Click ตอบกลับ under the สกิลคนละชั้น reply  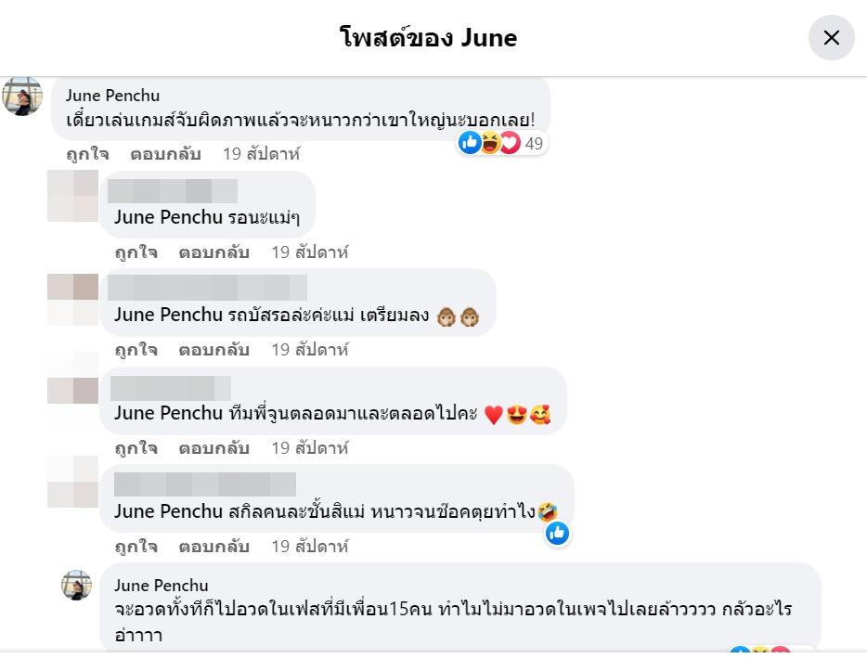pos(214,547)
